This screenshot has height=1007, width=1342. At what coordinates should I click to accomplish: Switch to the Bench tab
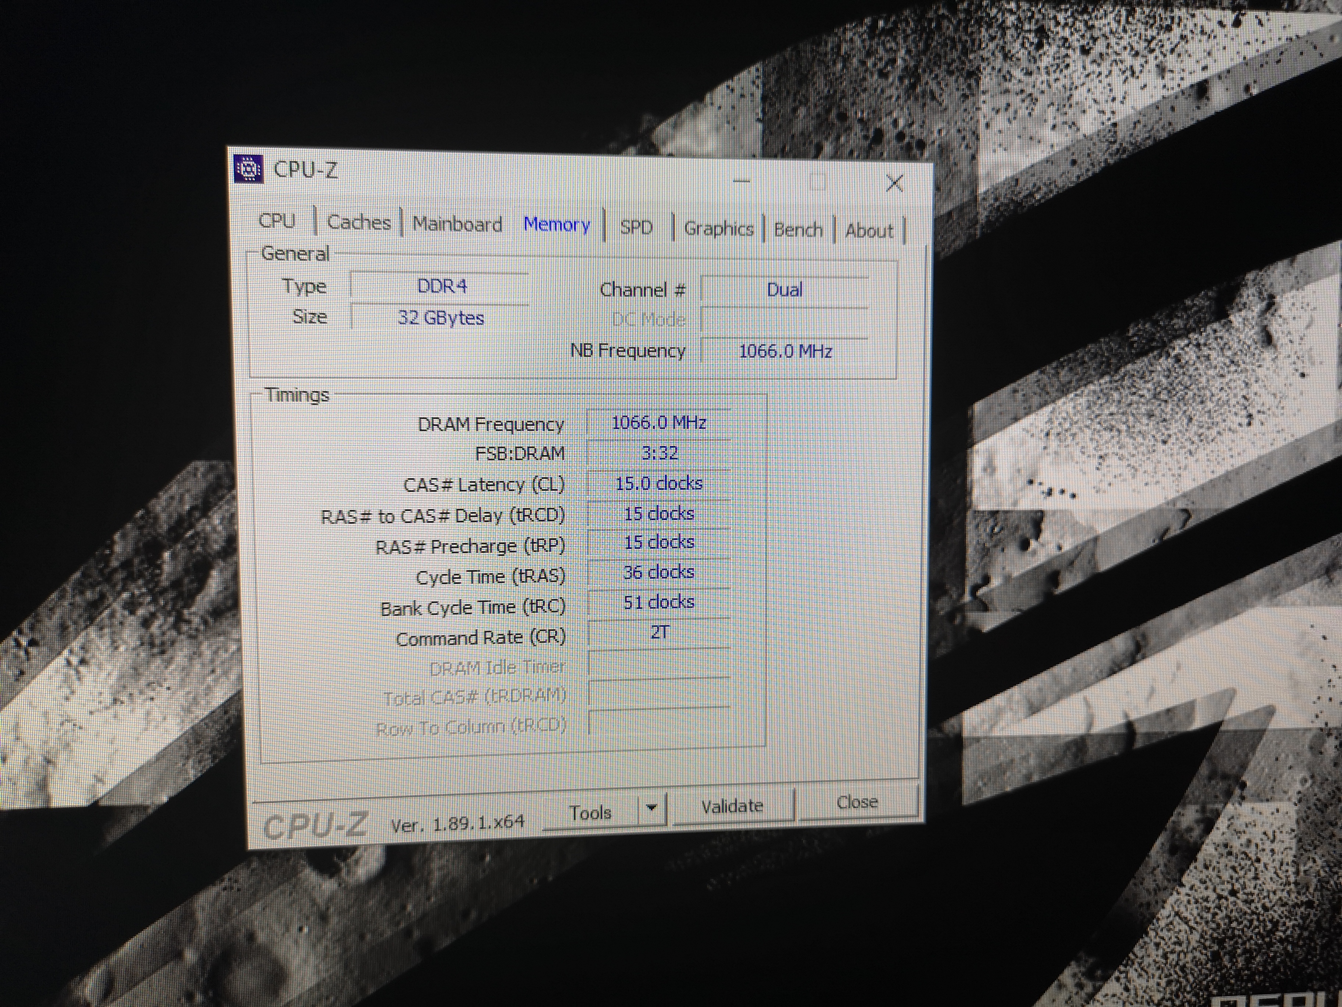[x=798, y=230]
